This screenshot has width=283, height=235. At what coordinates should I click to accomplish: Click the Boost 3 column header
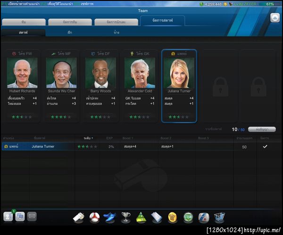tap(203, 138)
